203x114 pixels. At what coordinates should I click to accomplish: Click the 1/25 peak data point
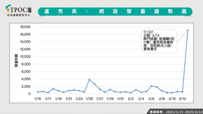coord(89,80)
